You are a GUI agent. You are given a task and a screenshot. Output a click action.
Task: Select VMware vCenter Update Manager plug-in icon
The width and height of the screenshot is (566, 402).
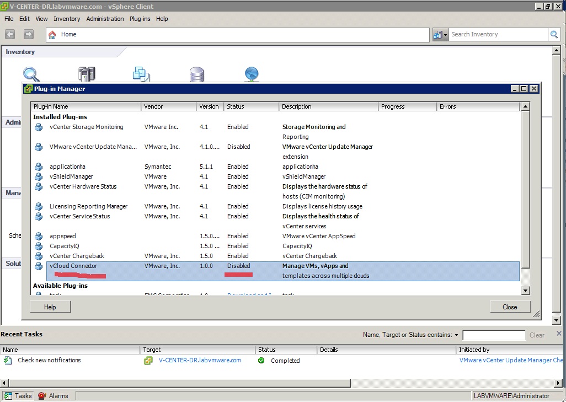(39, 147)
